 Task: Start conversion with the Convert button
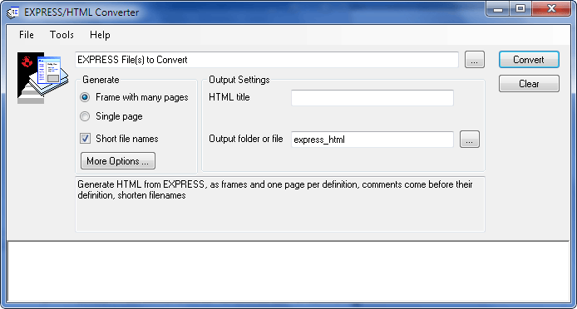tap(529, 60)
